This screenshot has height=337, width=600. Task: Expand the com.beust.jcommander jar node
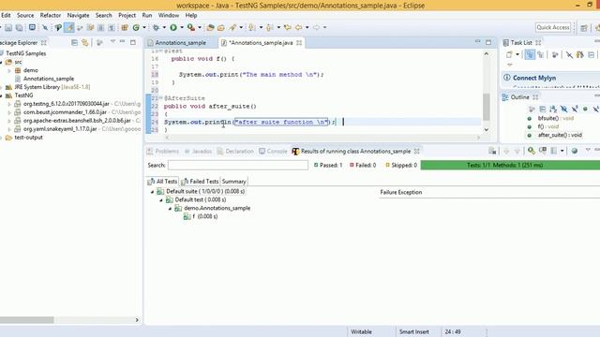9,112
